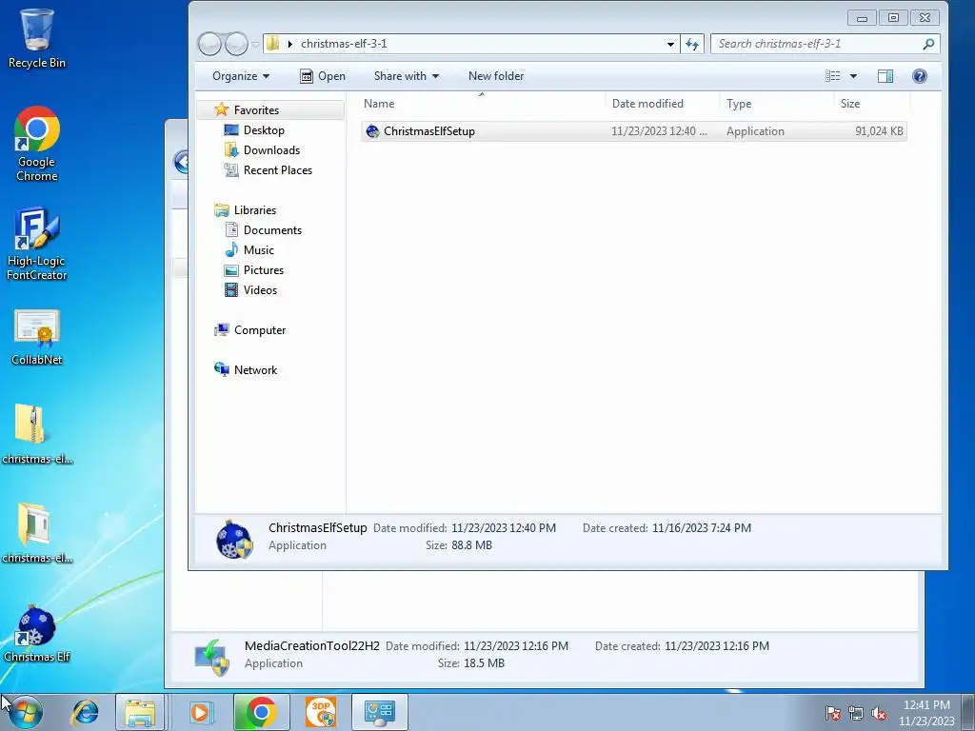Open Explorer Help via the question mark icon

point(920,76)
